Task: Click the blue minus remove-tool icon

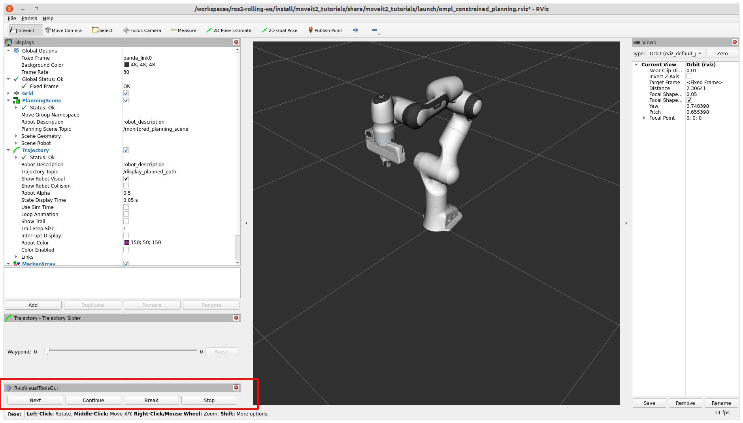Action: tap(375, 30)
